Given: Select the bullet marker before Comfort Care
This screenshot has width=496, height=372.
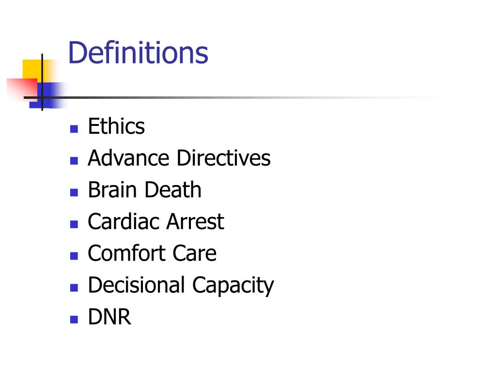Looking at the screenshot, I should (74, 256).
